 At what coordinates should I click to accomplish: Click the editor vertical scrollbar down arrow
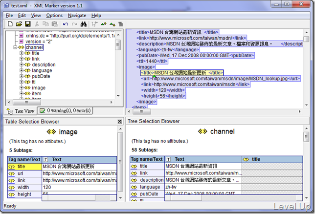(x=306, y=105)
